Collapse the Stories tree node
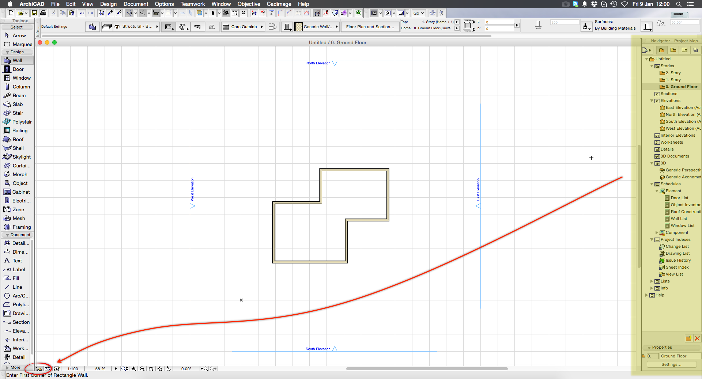702x379 pixels. pyautogui.click(x=652, y=66)
